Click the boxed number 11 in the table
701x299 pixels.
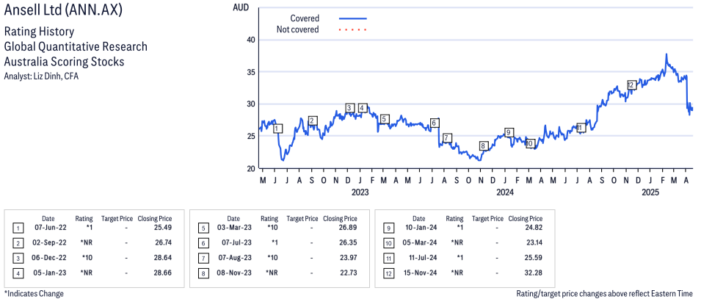coord(388,259)
